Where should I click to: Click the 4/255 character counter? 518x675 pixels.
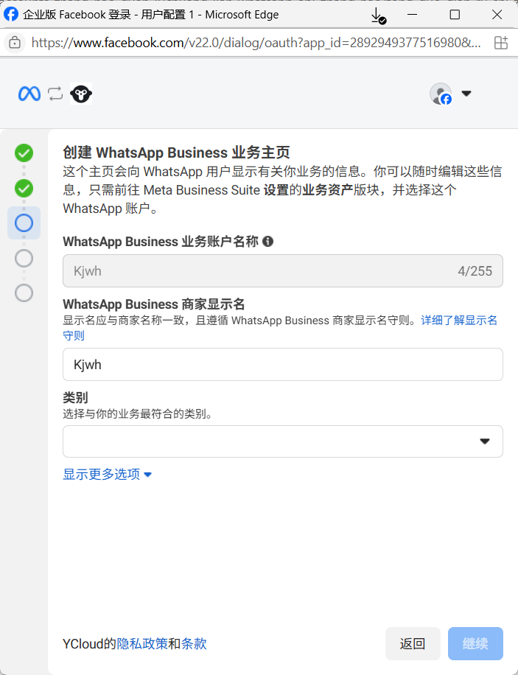point(475,270)
